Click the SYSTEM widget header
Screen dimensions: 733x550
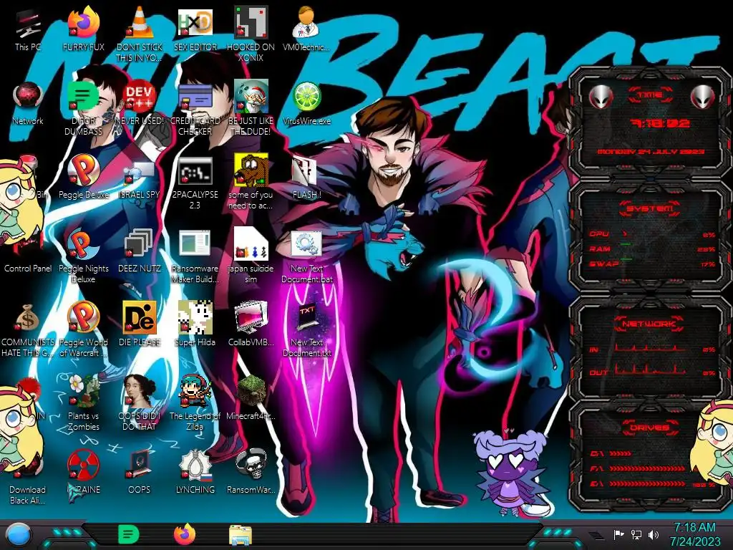650,208
